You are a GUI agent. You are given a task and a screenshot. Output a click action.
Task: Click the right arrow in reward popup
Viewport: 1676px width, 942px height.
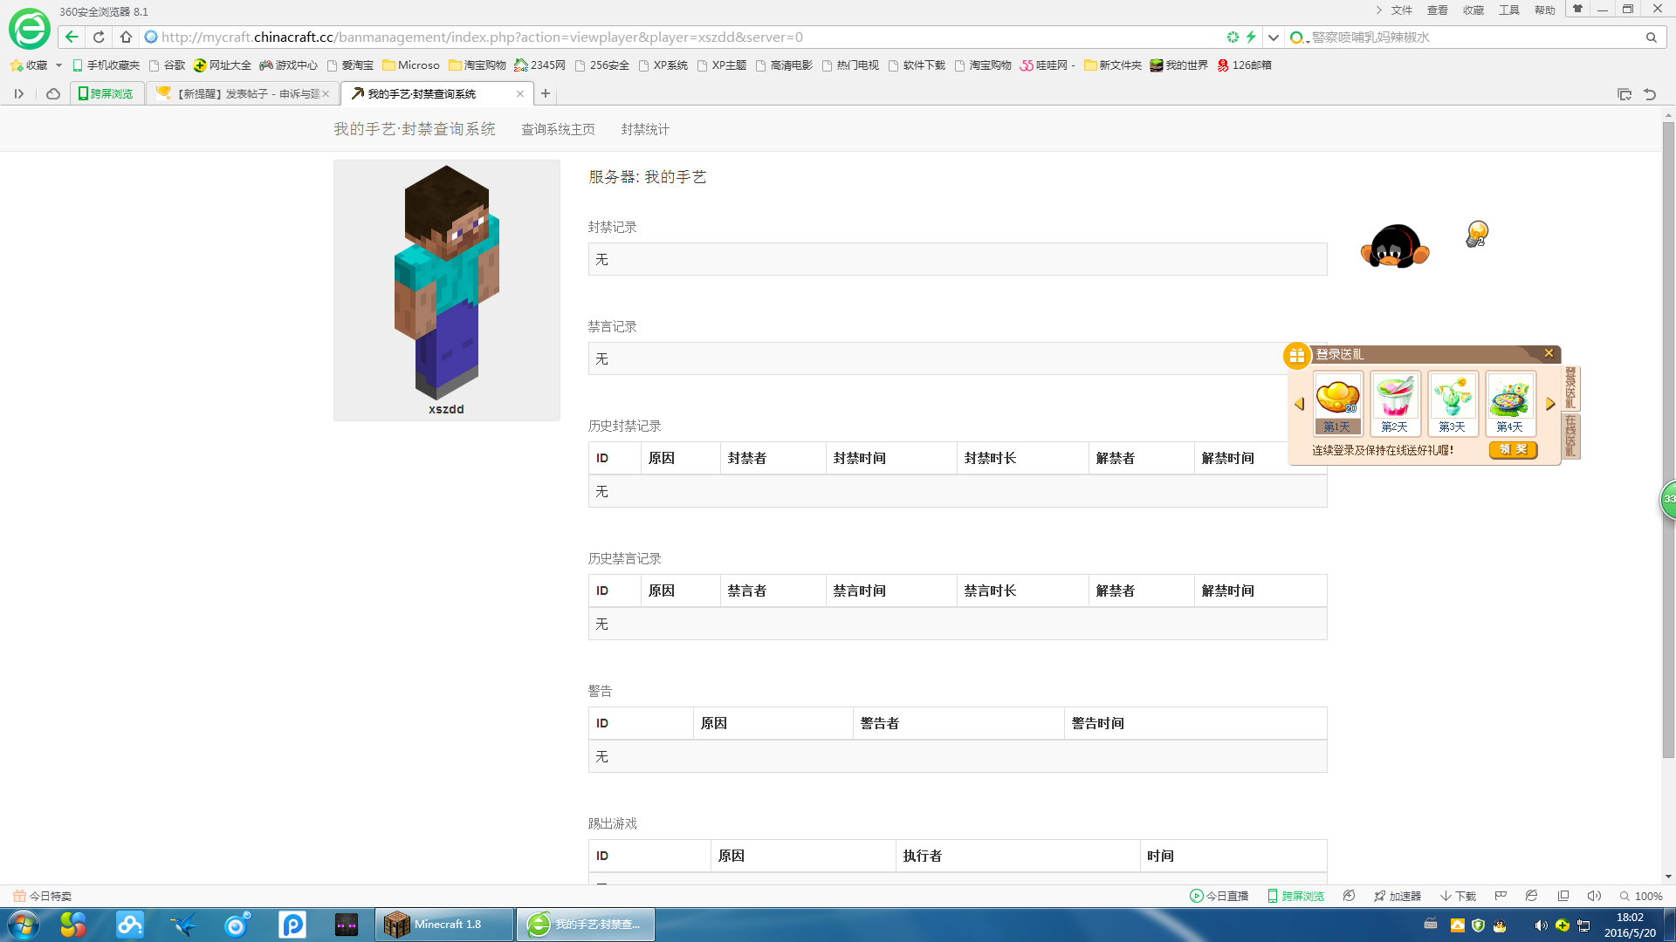click(1550, 404)
